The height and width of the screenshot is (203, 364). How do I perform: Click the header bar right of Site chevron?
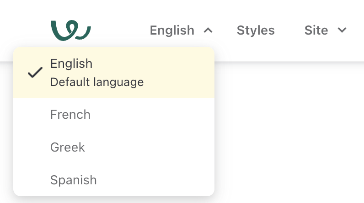(x=357, y=30)
